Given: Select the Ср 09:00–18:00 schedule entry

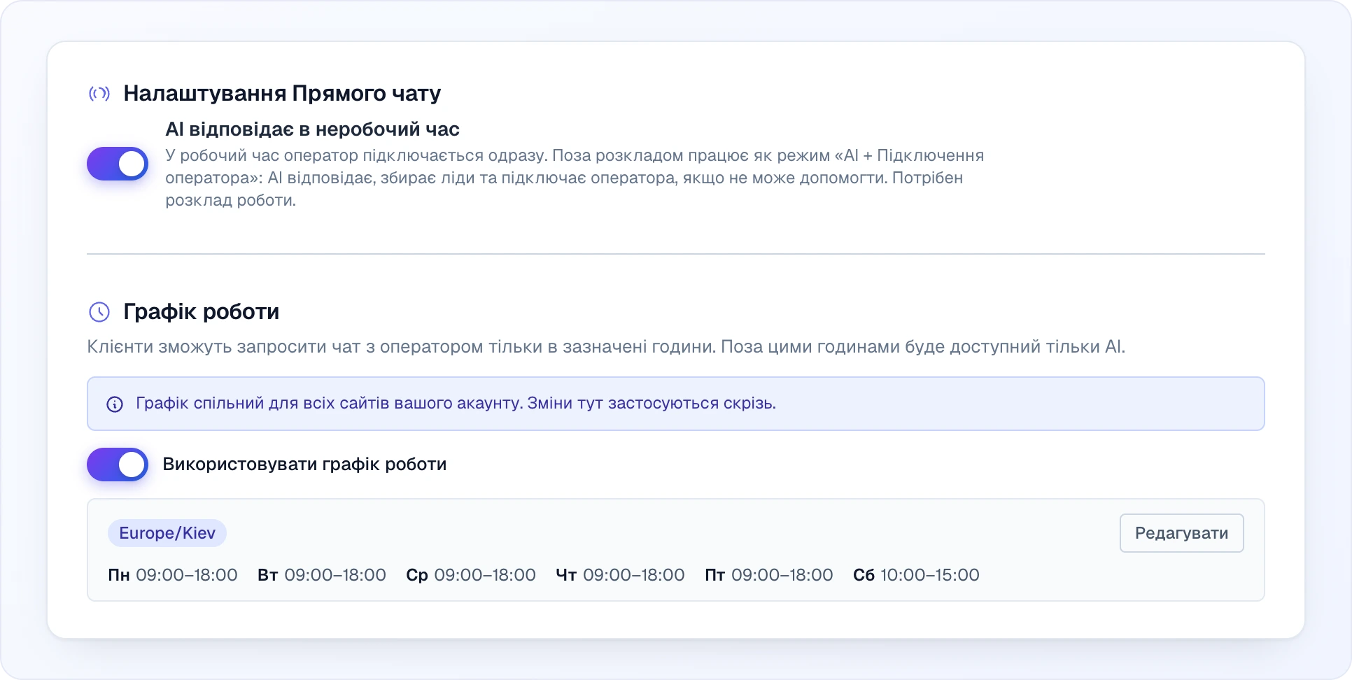Looking at the screenshot, I should pyautogui.click(x=471, y=575).
